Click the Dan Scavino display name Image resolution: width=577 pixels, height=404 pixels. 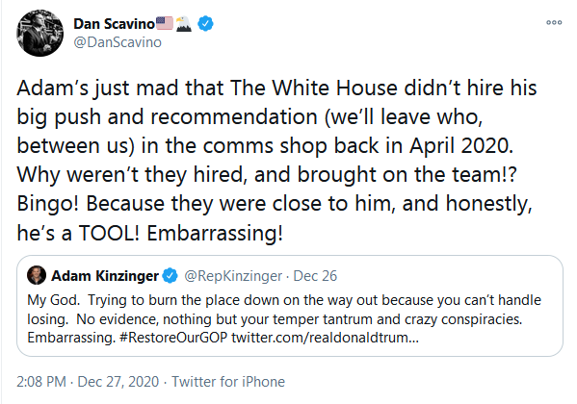114,24
